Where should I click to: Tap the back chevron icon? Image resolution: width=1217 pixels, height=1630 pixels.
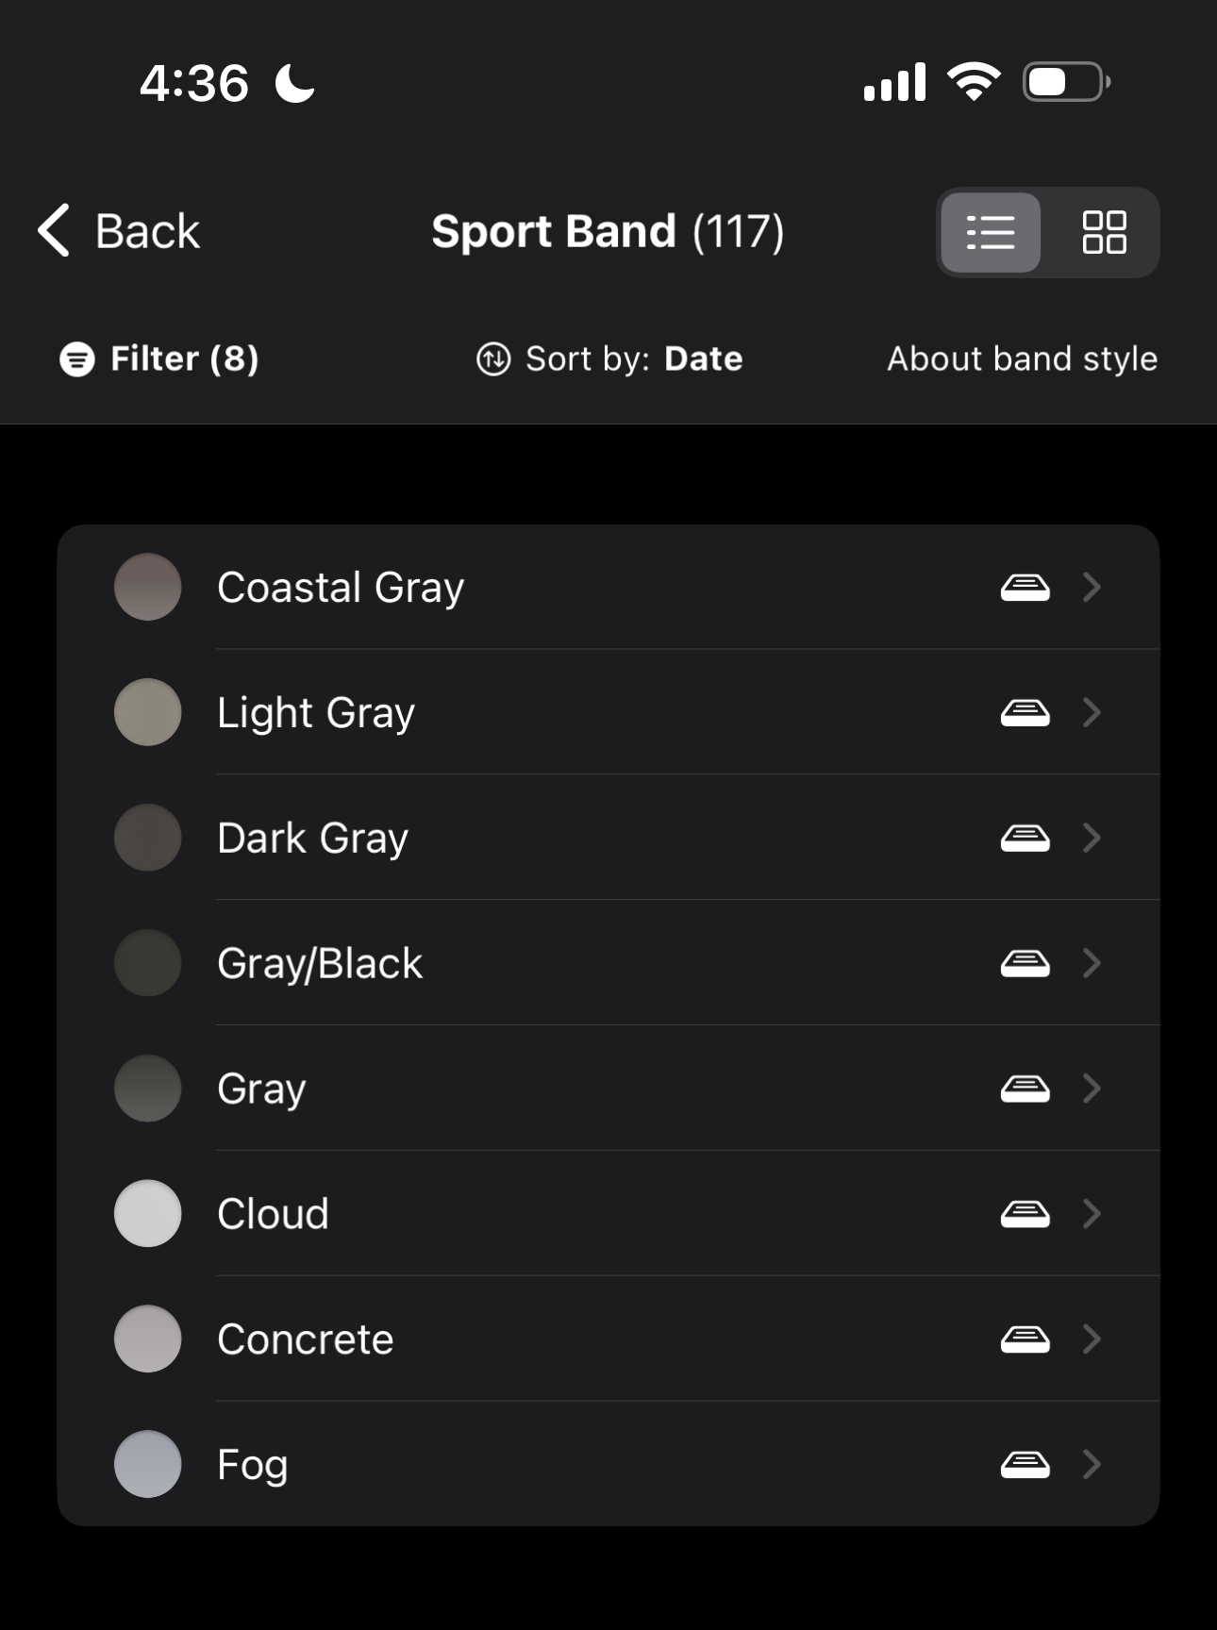pyautogui.click(x=55, y=231)
